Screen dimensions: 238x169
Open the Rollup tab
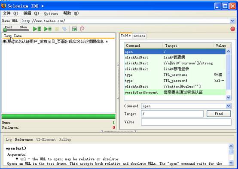(x=65, y=139)
